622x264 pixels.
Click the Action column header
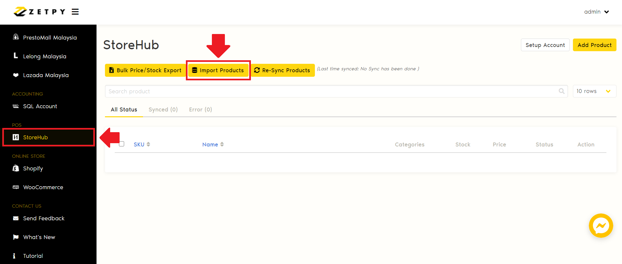[x=586, y=144]
